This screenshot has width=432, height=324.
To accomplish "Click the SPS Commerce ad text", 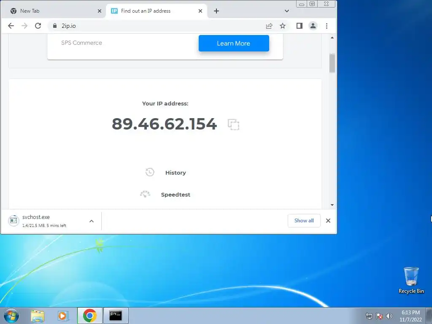I will tap(81, 43).
